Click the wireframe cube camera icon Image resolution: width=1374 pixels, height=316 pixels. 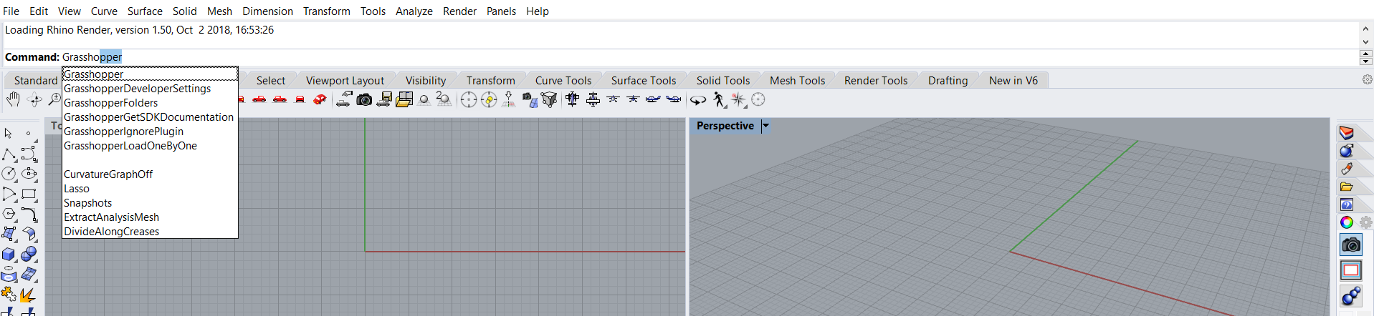(549, 100)
